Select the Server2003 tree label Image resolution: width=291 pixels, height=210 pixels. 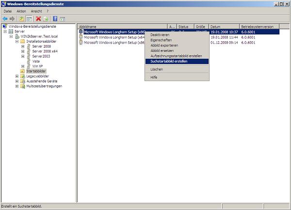[41, 56]
